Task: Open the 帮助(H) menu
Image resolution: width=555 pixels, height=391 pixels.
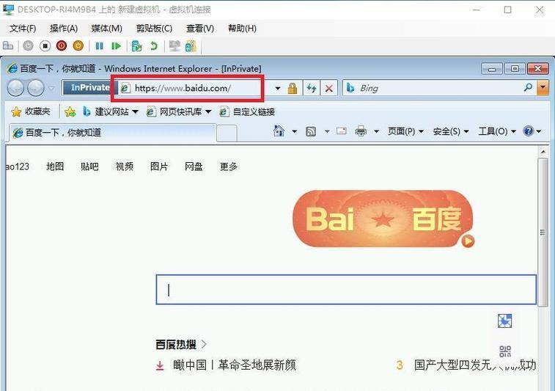Action: 242,29
